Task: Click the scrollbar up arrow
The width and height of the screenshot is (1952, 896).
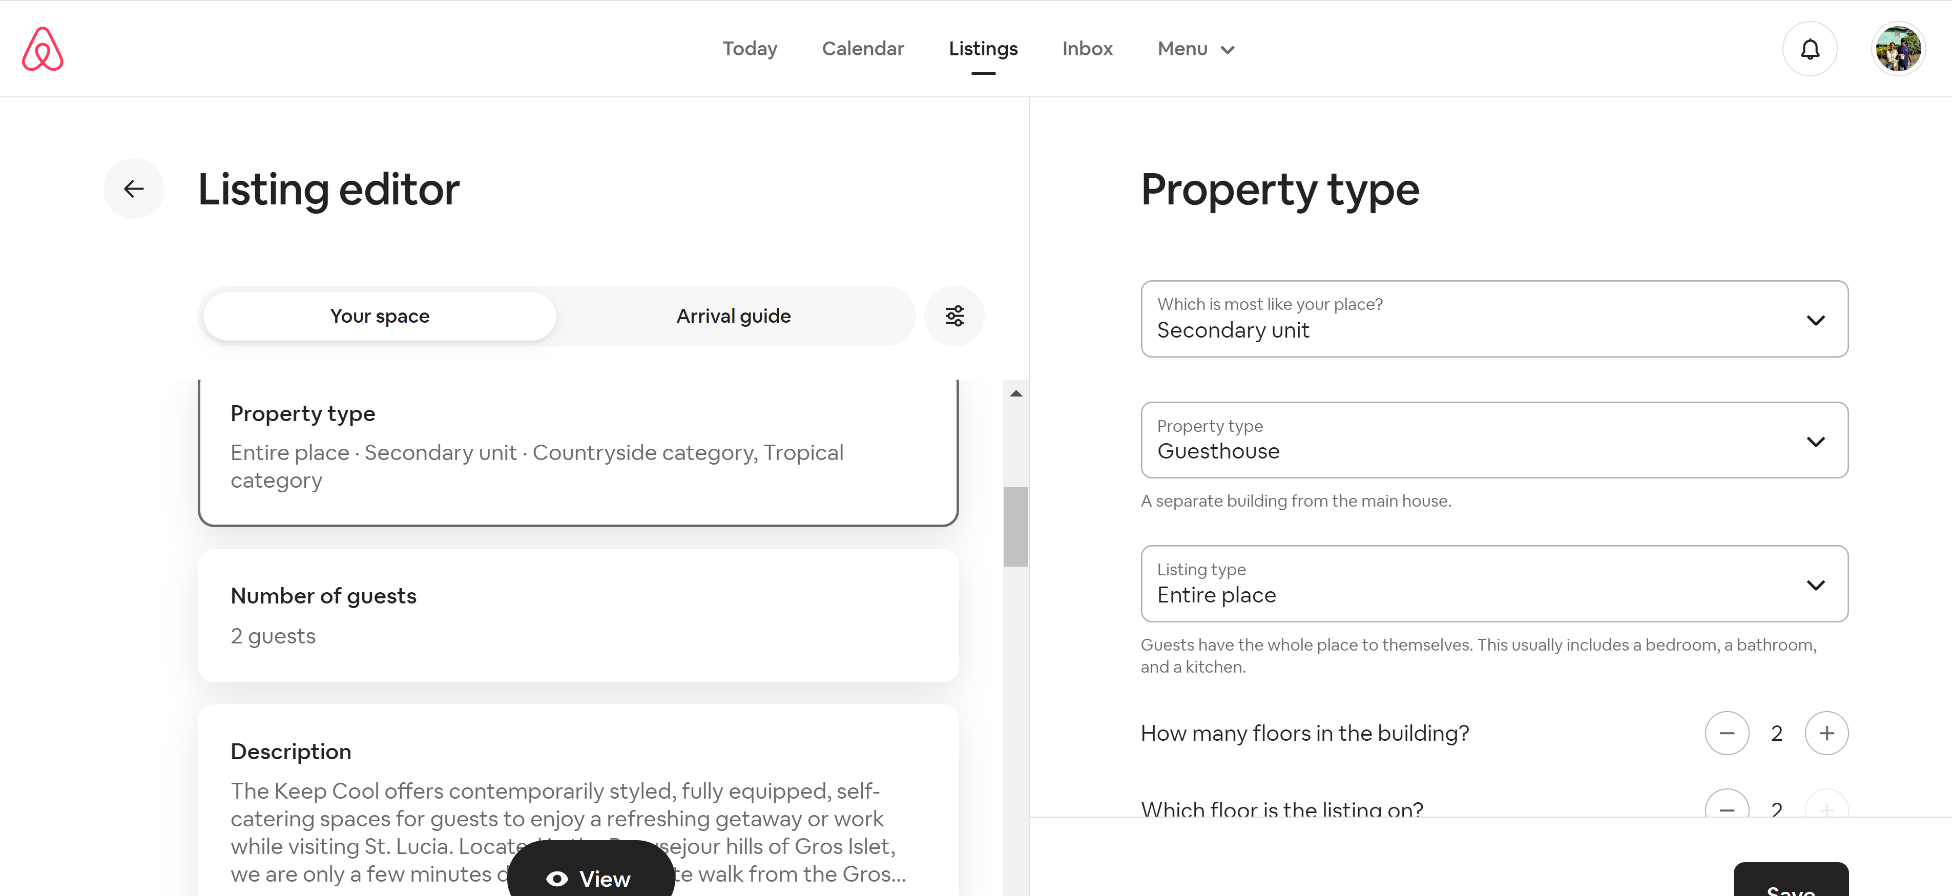Action: coord(1015,393)
